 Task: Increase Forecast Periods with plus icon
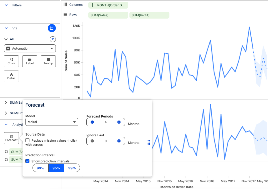click(x=119, y=122)
